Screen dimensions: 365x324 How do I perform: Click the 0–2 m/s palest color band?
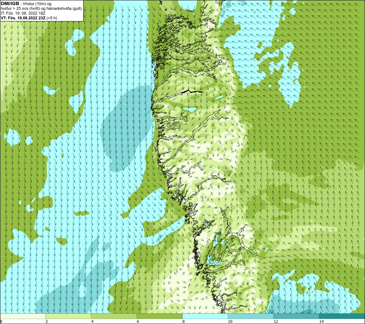(x=23, y=316)
